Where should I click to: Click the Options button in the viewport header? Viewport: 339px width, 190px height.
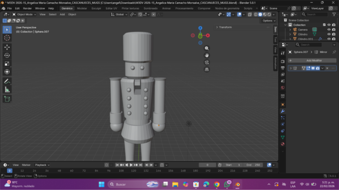tap(268, 21)
